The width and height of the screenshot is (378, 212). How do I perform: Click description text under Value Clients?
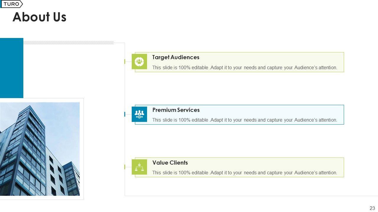pyautogui.click(x=245, y=173)
